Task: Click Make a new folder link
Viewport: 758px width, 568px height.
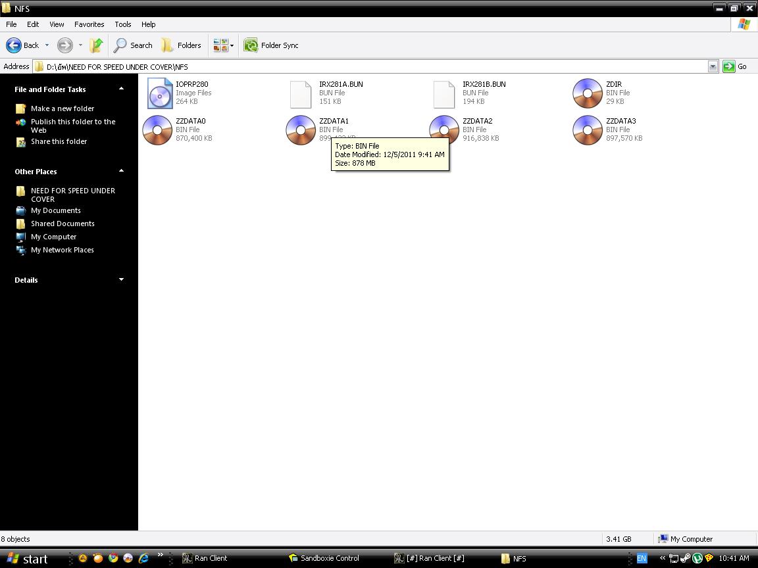Action: coord(63,108)
